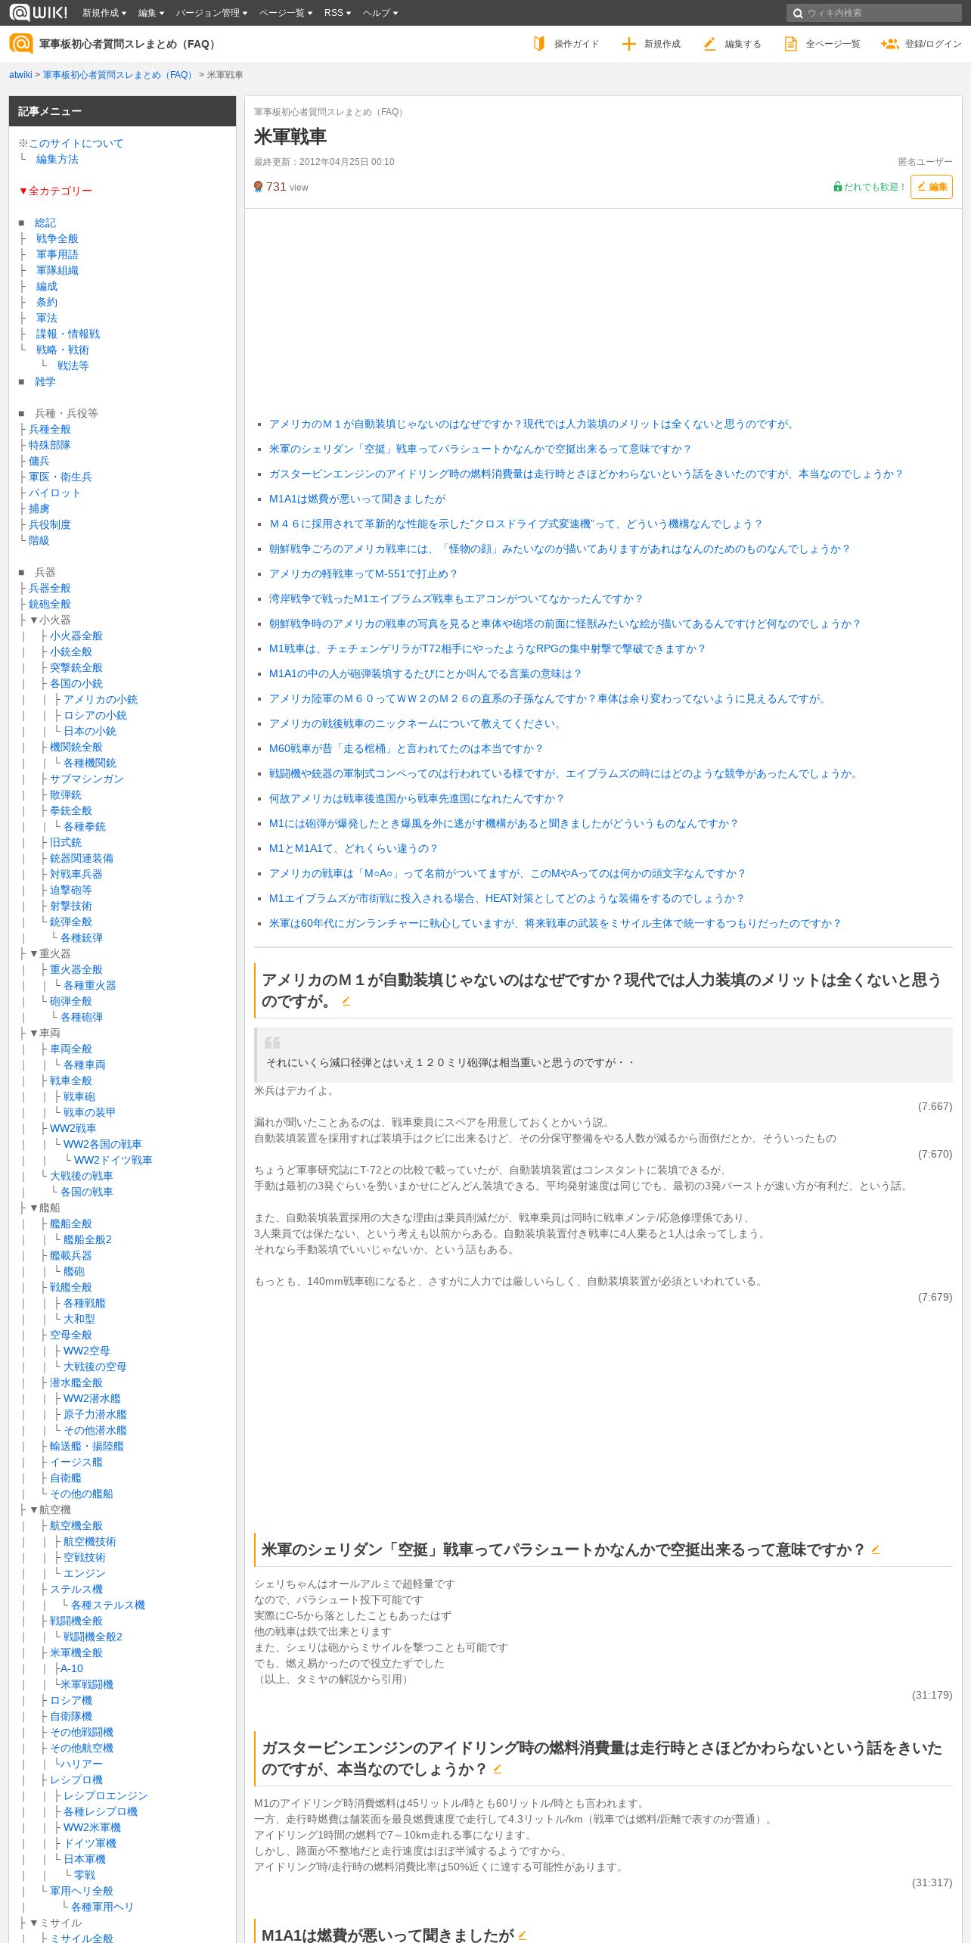Viewport: 971px width, 1943px height.
Task: Open アメリカの小銃 sidebar link
Action: 101,699
